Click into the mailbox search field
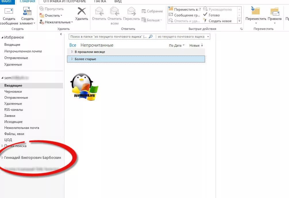 pos(108,37)
